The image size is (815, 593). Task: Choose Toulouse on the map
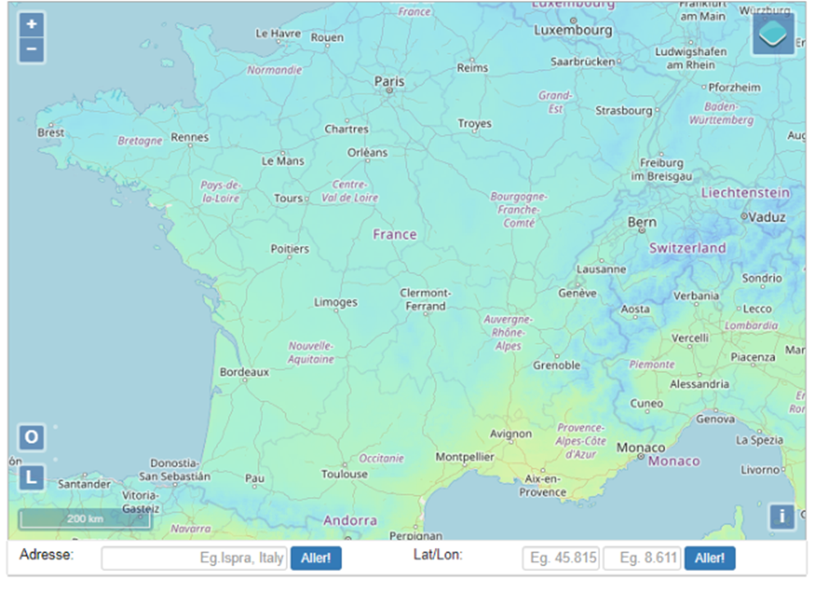(x=344, y=474)
